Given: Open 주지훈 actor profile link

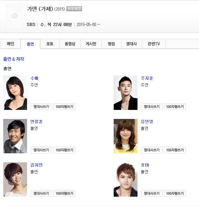Looking at the screenshot, I should (x=147, y=78).
